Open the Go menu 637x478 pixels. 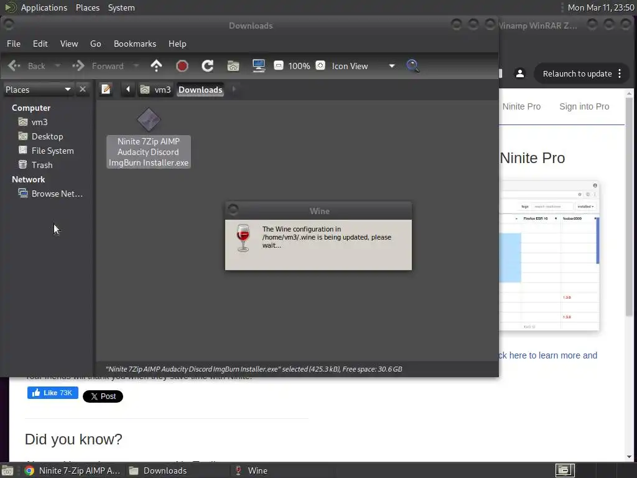coord(95,44)
